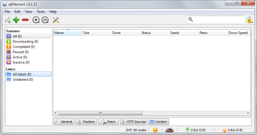Click the scrollbar left arrow

pos(55,113)
